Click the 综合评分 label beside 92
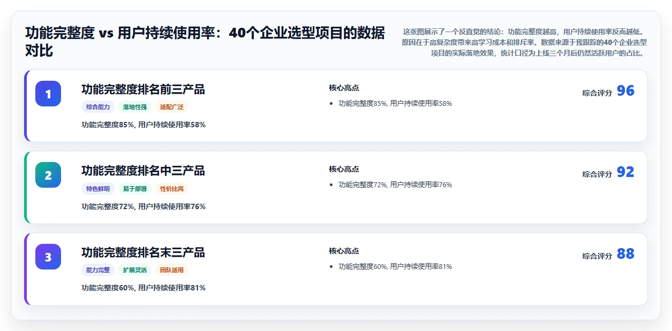This screenshot has width=672, height=331. pyautogui.click(x=597, y=174)
